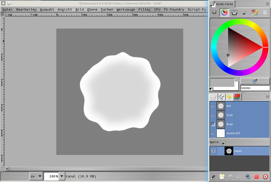Click the color picker eyedropper button
271x182 pixels.
[255, 81]
